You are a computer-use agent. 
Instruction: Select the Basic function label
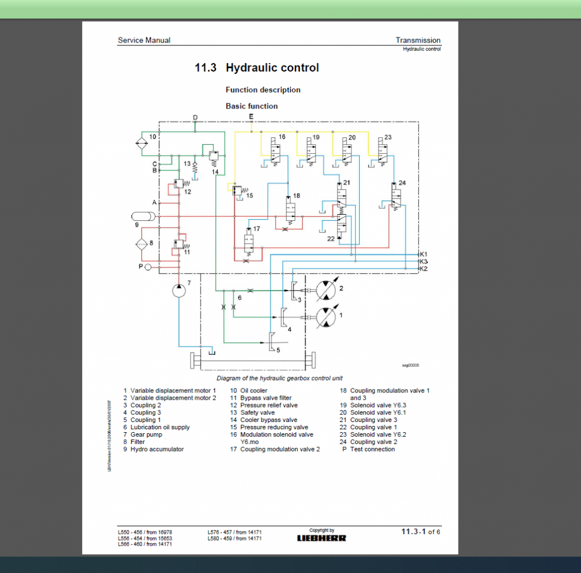tap(252, 106)
